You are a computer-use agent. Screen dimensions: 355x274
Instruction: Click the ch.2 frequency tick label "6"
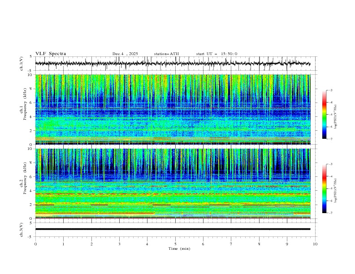(x=31, y=177)
